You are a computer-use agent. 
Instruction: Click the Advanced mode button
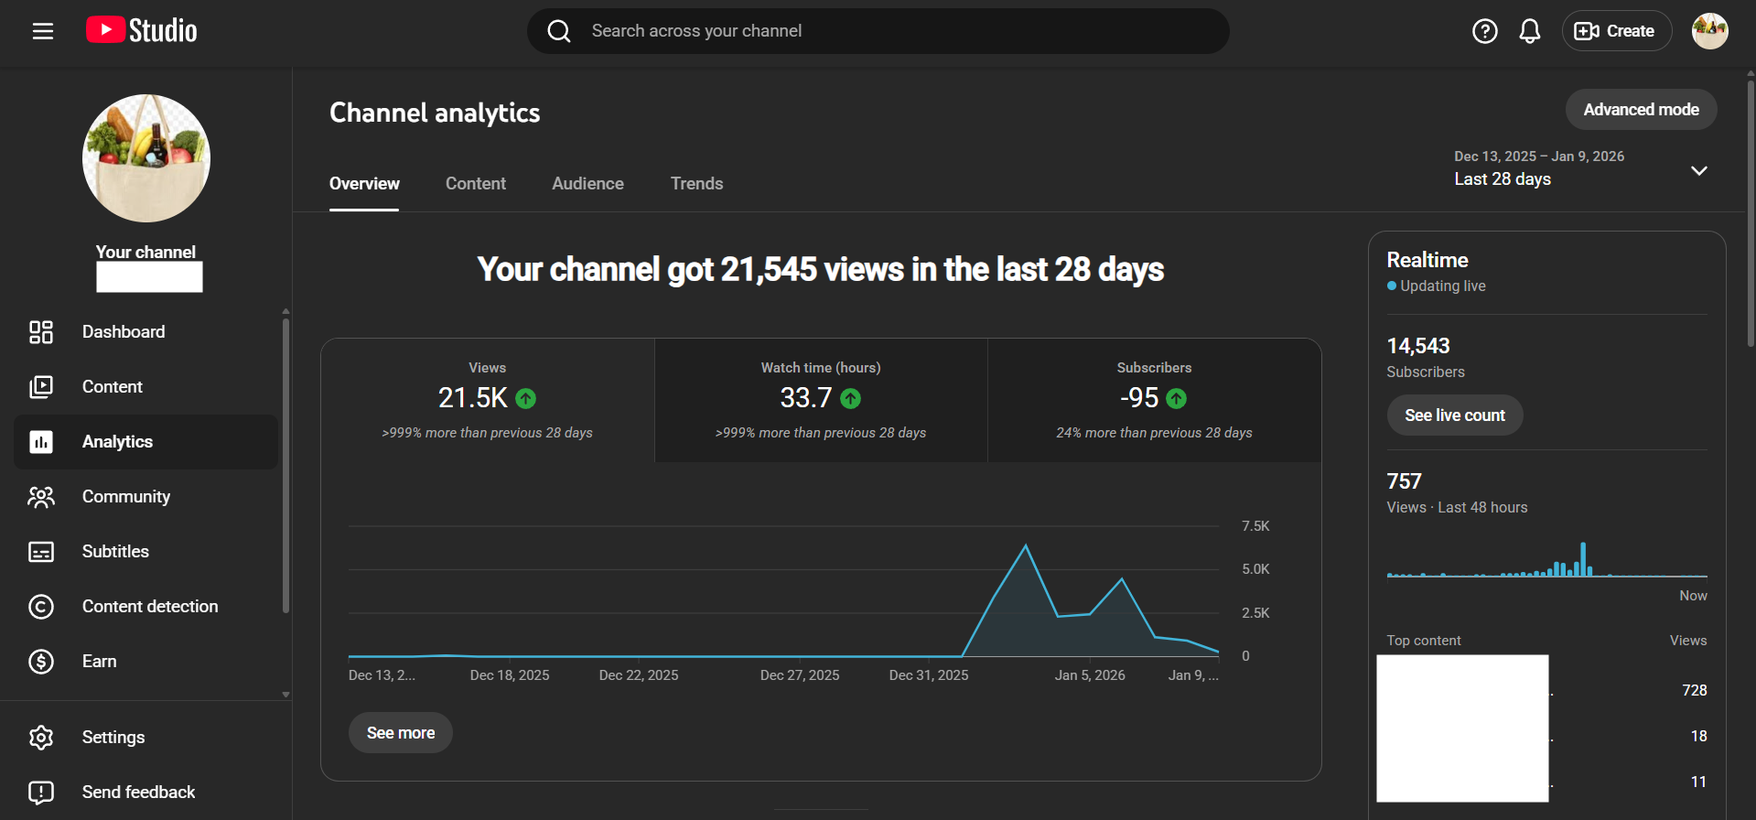click(x=1640, y=110)
